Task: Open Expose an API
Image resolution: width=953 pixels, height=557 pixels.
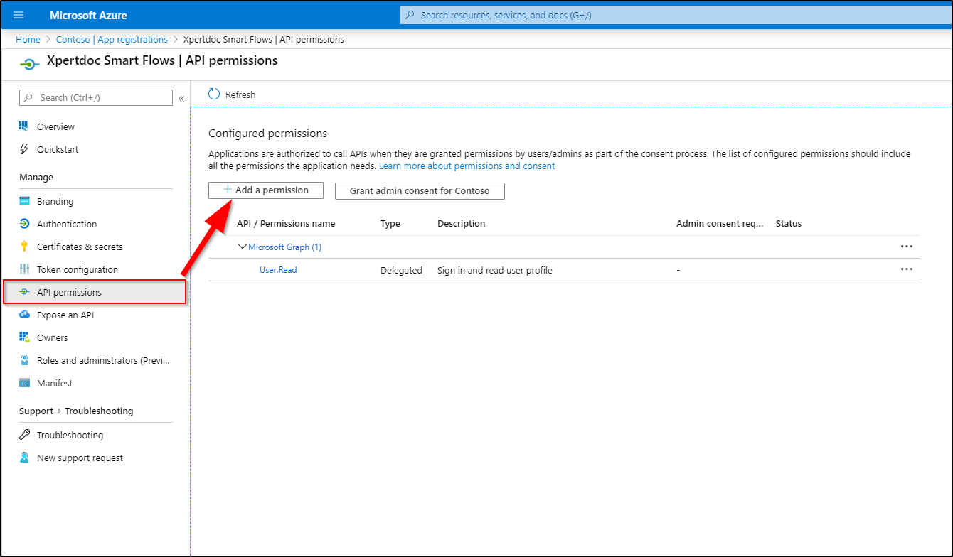Action: tap(65, 315)
